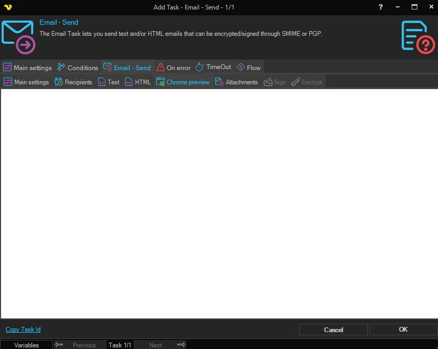Viewport: 438px width, 349px height.
Task: Open the task help document icon
Action: 417,37
